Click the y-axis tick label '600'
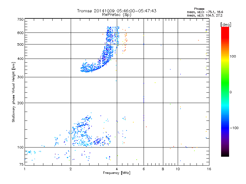The height and width of the screenshot is (184, 246). pyautogui.click(x=20, y=33)
